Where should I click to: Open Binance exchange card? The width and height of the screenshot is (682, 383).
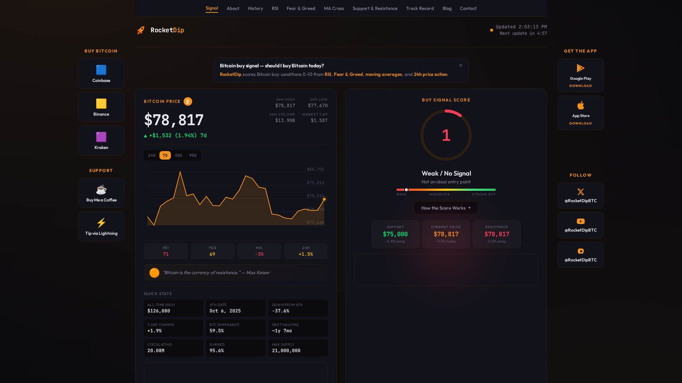pyautogui.click(x=101, y=107)
